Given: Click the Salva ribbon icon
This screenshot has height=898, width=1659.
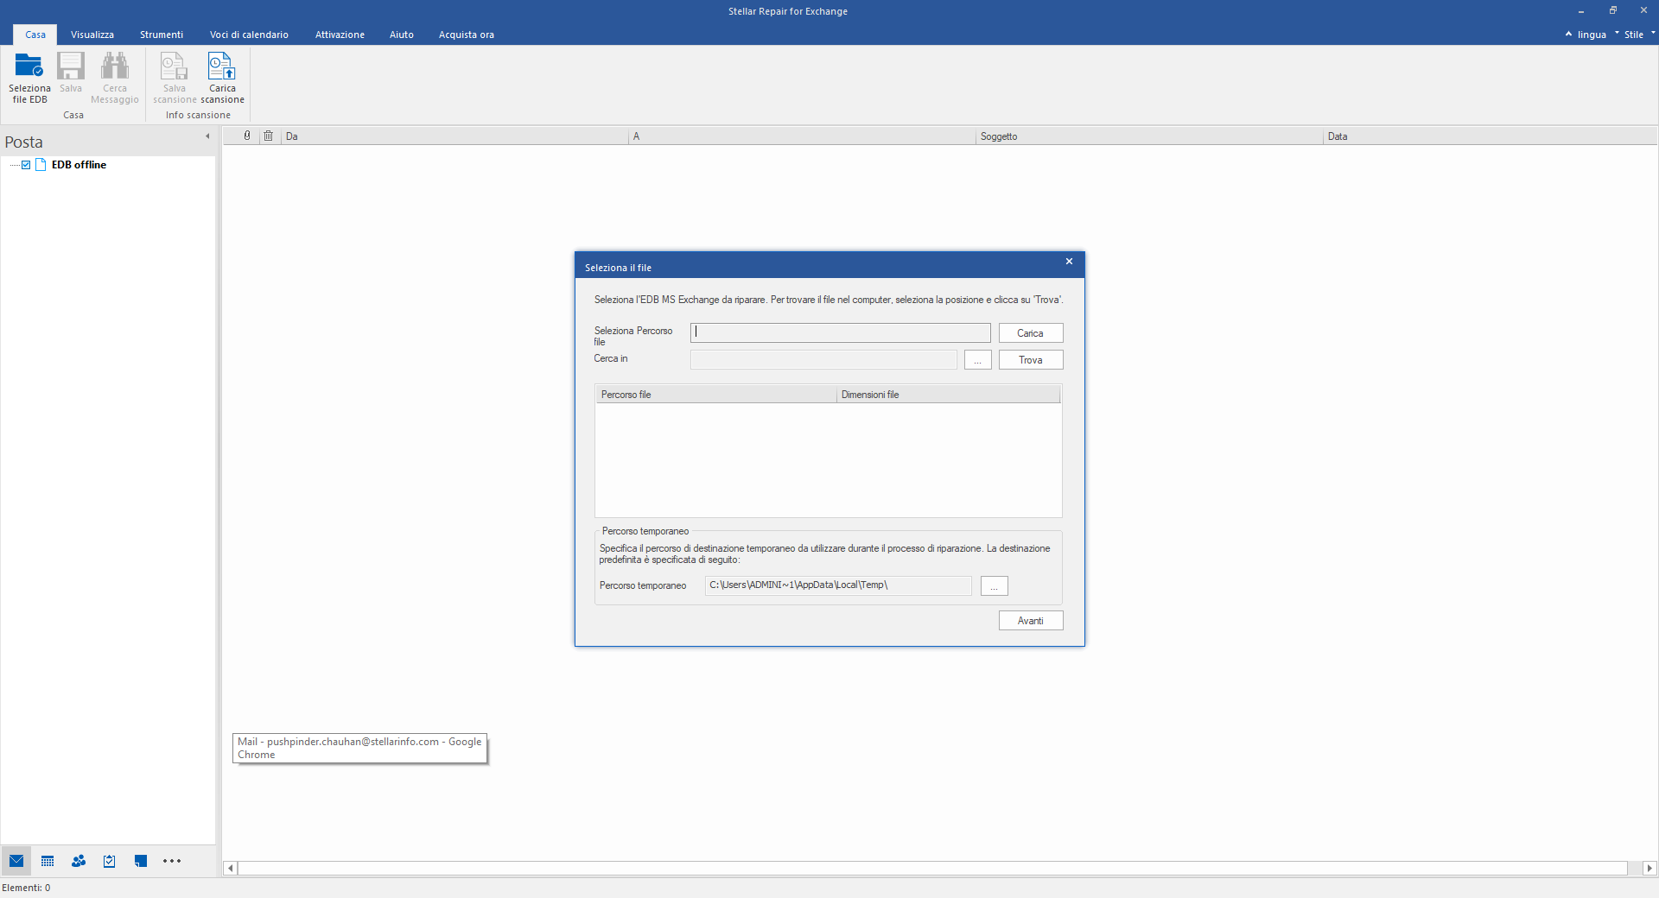Looking at the screenshot, I should [71, 66].
